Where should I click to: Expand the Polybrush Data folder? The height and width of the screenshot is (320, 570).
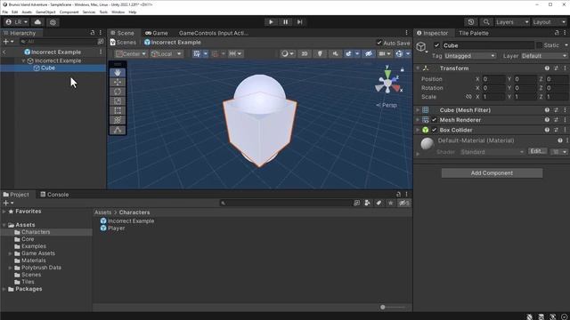point(10,268)
